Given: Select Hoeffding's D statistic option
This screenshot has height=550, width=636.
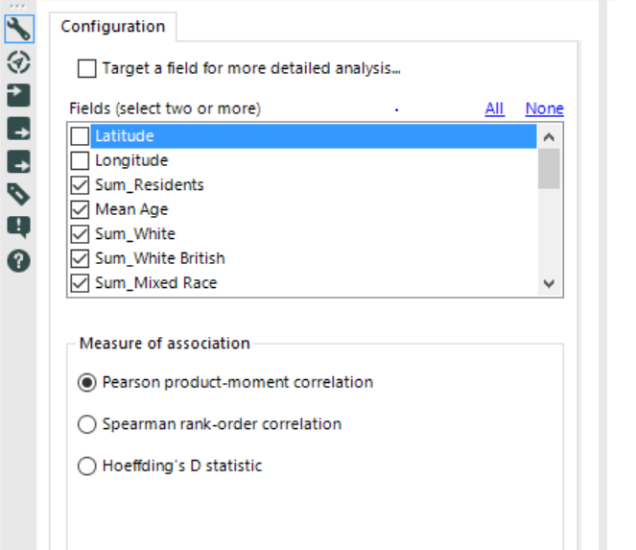Looking at the screenshot, I should [x=87, y=466].
